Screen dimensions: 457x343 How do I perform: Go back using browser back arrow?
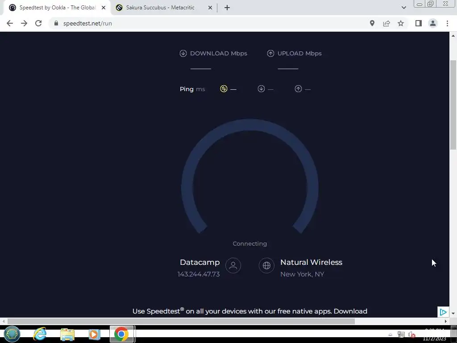[x=10, y=23]
